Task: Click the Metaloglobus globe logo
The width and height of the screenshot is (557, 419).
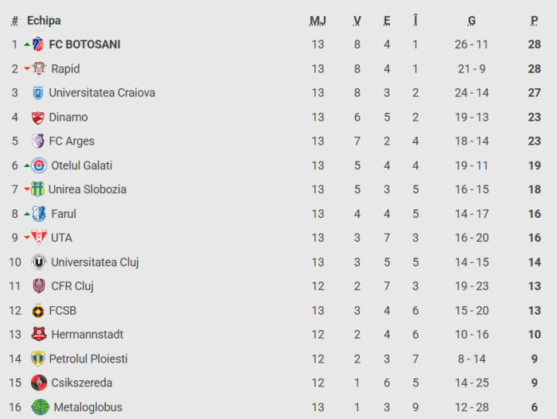Action: tap(40, 407)
